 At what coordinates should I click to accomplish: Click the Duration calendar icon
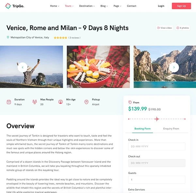click(x=9, y=102)
